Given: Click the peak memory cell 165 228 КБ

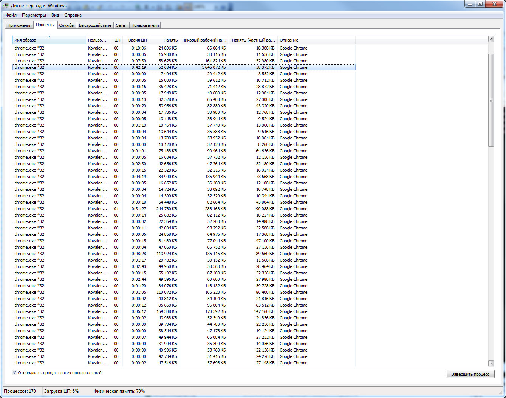Looking at the screenshot, I should 215,292.
